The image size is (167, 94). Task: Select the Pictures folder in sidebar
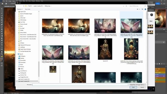(x=22, y=67)
